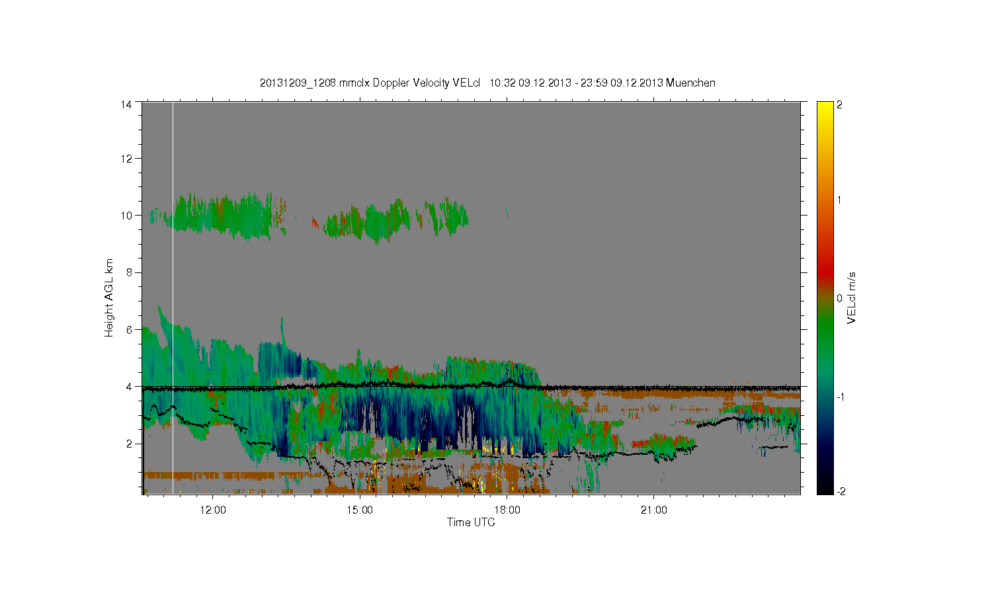Click the black horizontal line at 4 km
The height and width of the screenshot is (595, 992).
(x=471, y=387)
